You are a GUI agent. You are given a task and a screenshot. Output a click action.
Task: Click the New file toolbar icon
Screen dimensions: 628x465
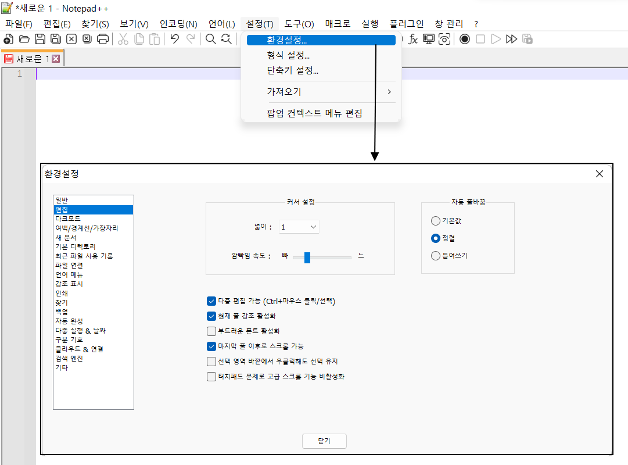pyautogui.click(x=8, y=39)
